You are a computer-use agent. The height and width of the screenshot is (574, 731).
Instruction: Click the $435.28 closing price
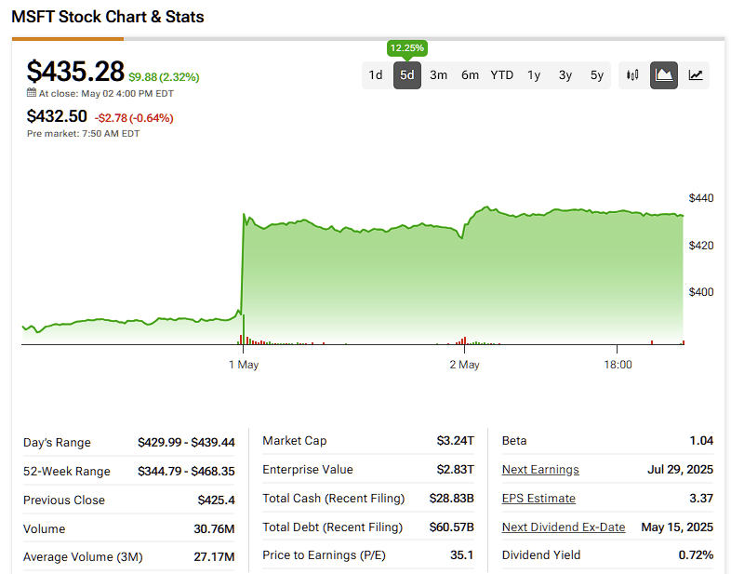[x=75, y=72]
